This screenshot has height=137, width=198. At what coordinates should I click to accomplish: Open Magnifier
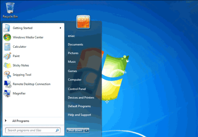pyautogui.click(x=33, y=93)
